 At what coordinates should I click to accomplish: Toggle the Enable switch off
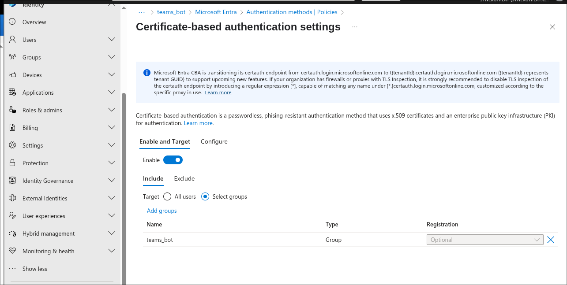173,160
